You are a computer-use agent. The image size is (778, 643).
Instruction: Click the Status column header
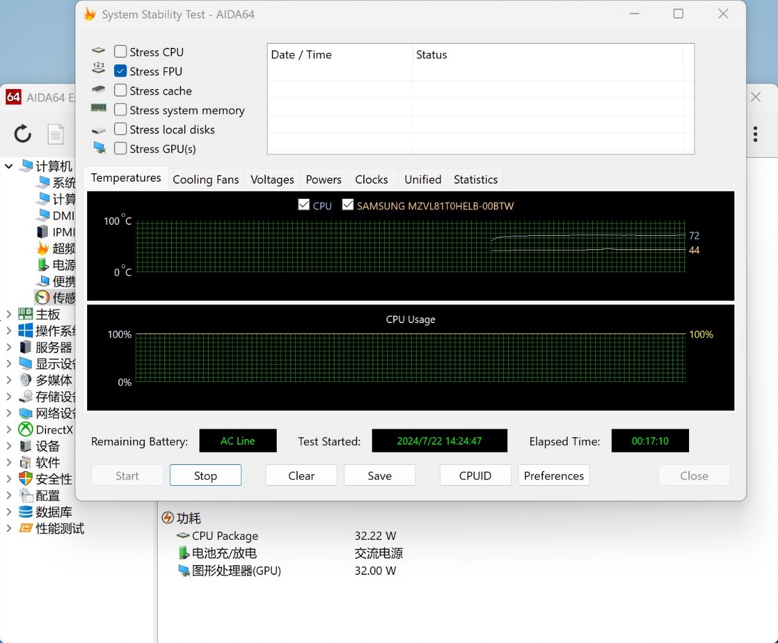click(548, 55)
